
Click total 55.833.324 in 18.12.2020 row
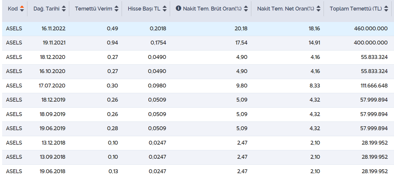click(374, 57)
